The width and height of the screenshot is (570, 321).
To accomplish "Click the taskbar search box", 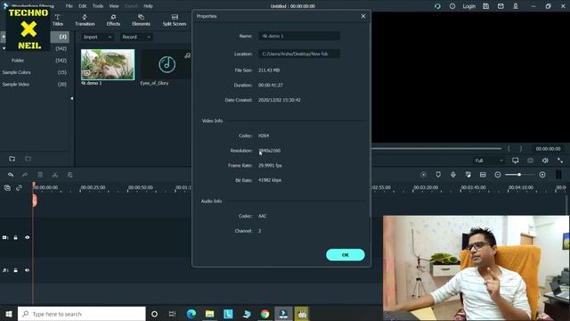I will point(82,314).
